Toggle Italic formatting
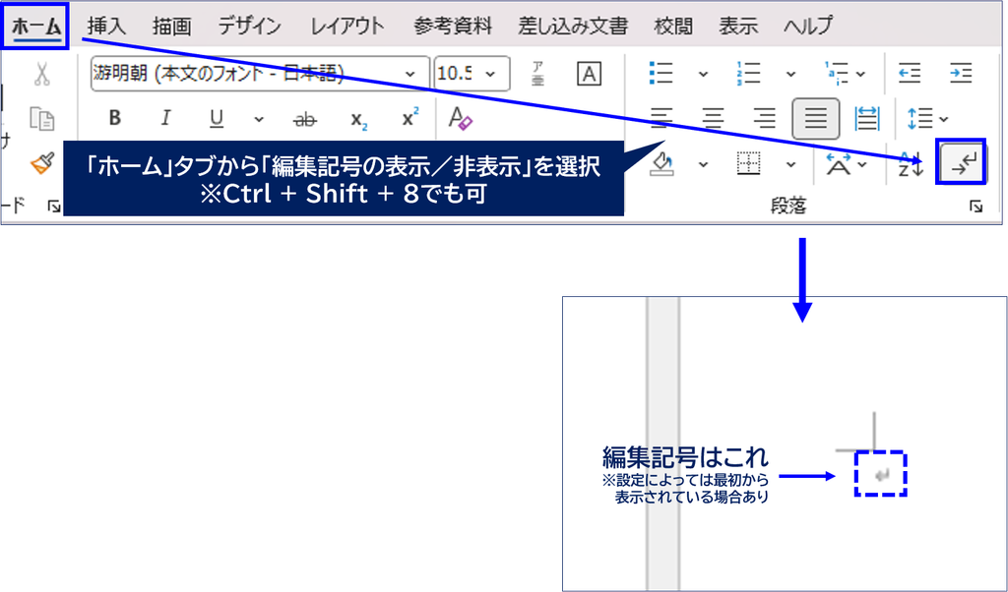Image resolution: width=1008 pixels, height=592 pixels. coord(165,118)
